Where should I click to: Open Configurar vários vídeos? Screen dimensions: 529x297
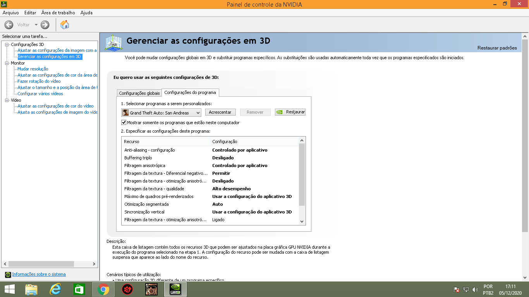pos(40,94)
